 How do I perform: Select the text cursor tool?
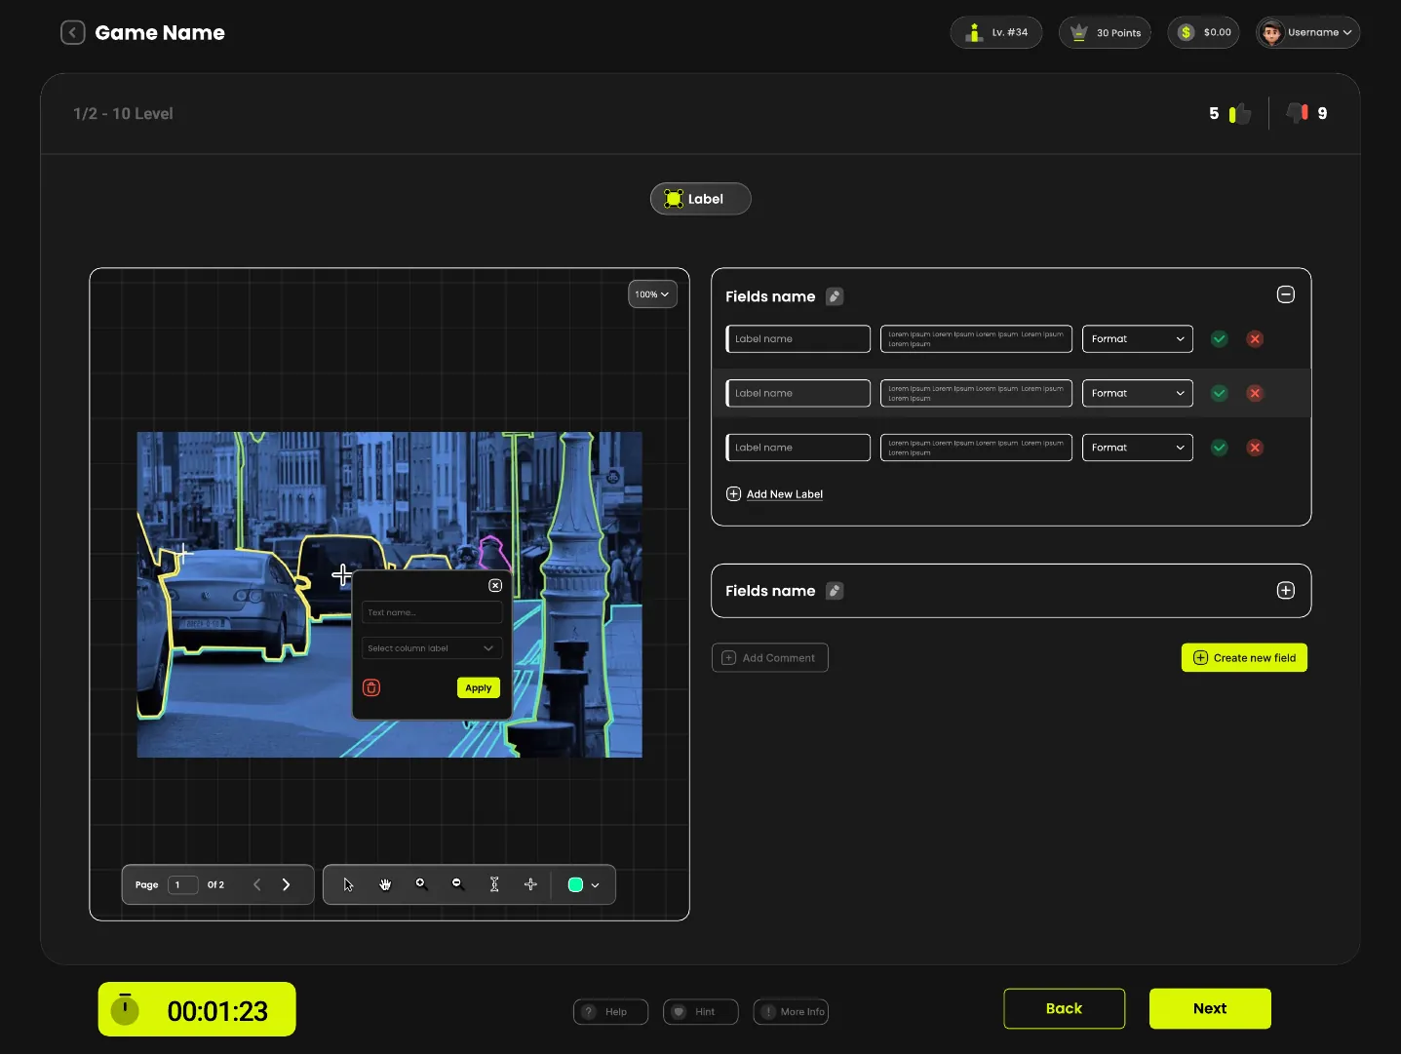point(494,884)
